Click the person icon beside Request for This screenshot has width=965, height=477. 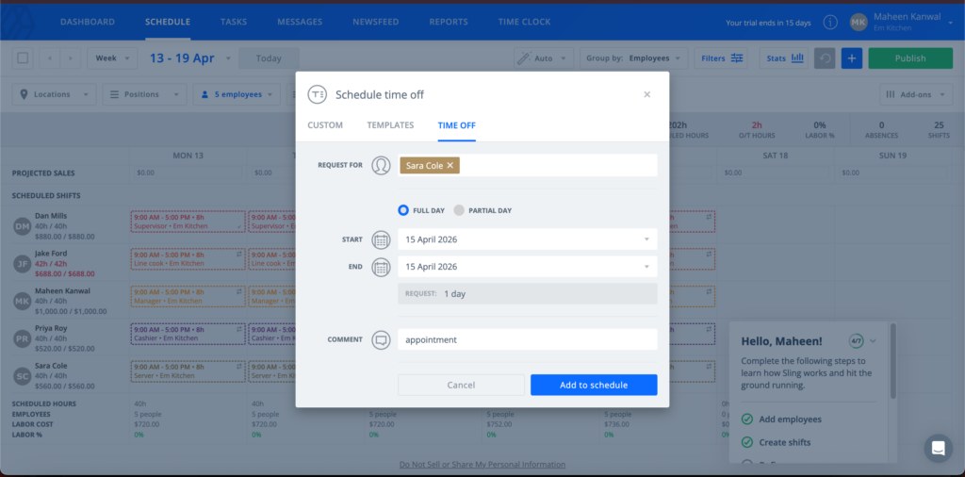point(381,166)
